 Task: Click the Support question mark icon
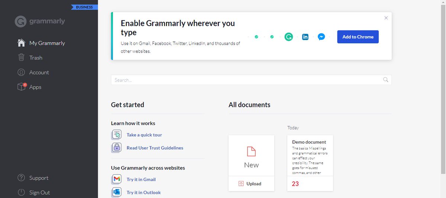(x=21, y=178)
